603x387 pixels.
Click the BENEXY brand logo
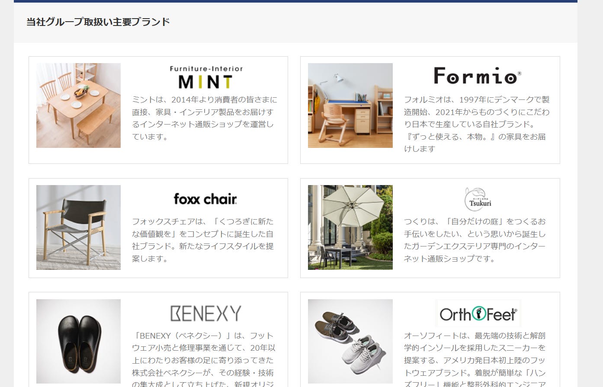[205, 313]
